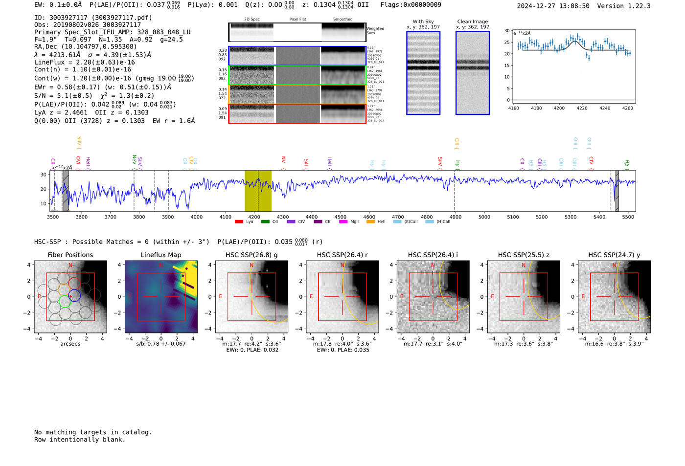
Task: Select the orange-bordered 2D spectrum row
Action: 297,94
